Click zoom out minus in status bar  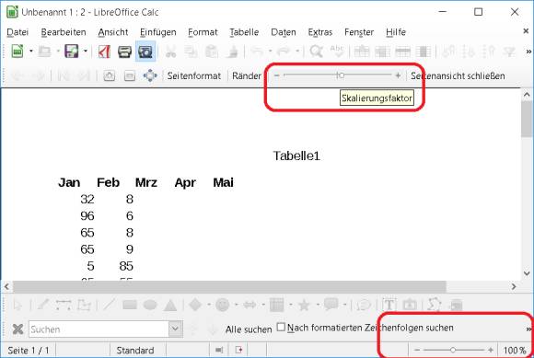[x=417, y=350]
